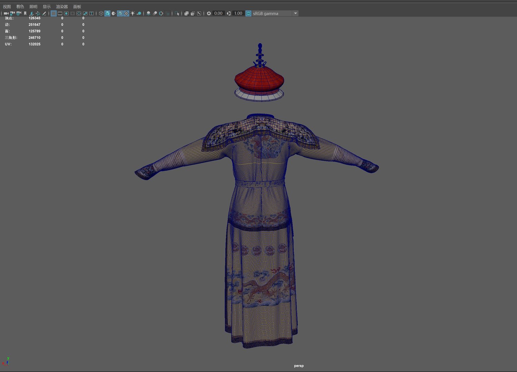Click the Grease Pencil icon
The height and width of the screenshot is (372, 517).
[44, 13]
